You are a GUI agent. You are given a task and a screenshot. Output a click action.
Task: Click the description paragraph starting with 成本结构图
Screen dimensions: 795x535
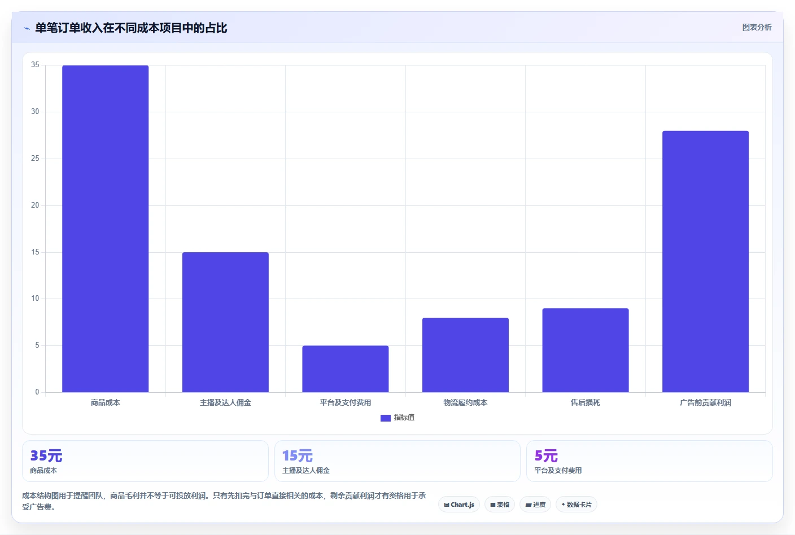(x=224, y=501)
